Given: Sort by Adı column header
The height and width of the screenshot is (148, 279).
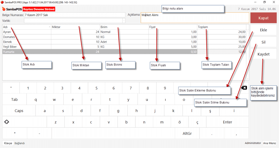Looking at the screenshot, I should 26,27.
